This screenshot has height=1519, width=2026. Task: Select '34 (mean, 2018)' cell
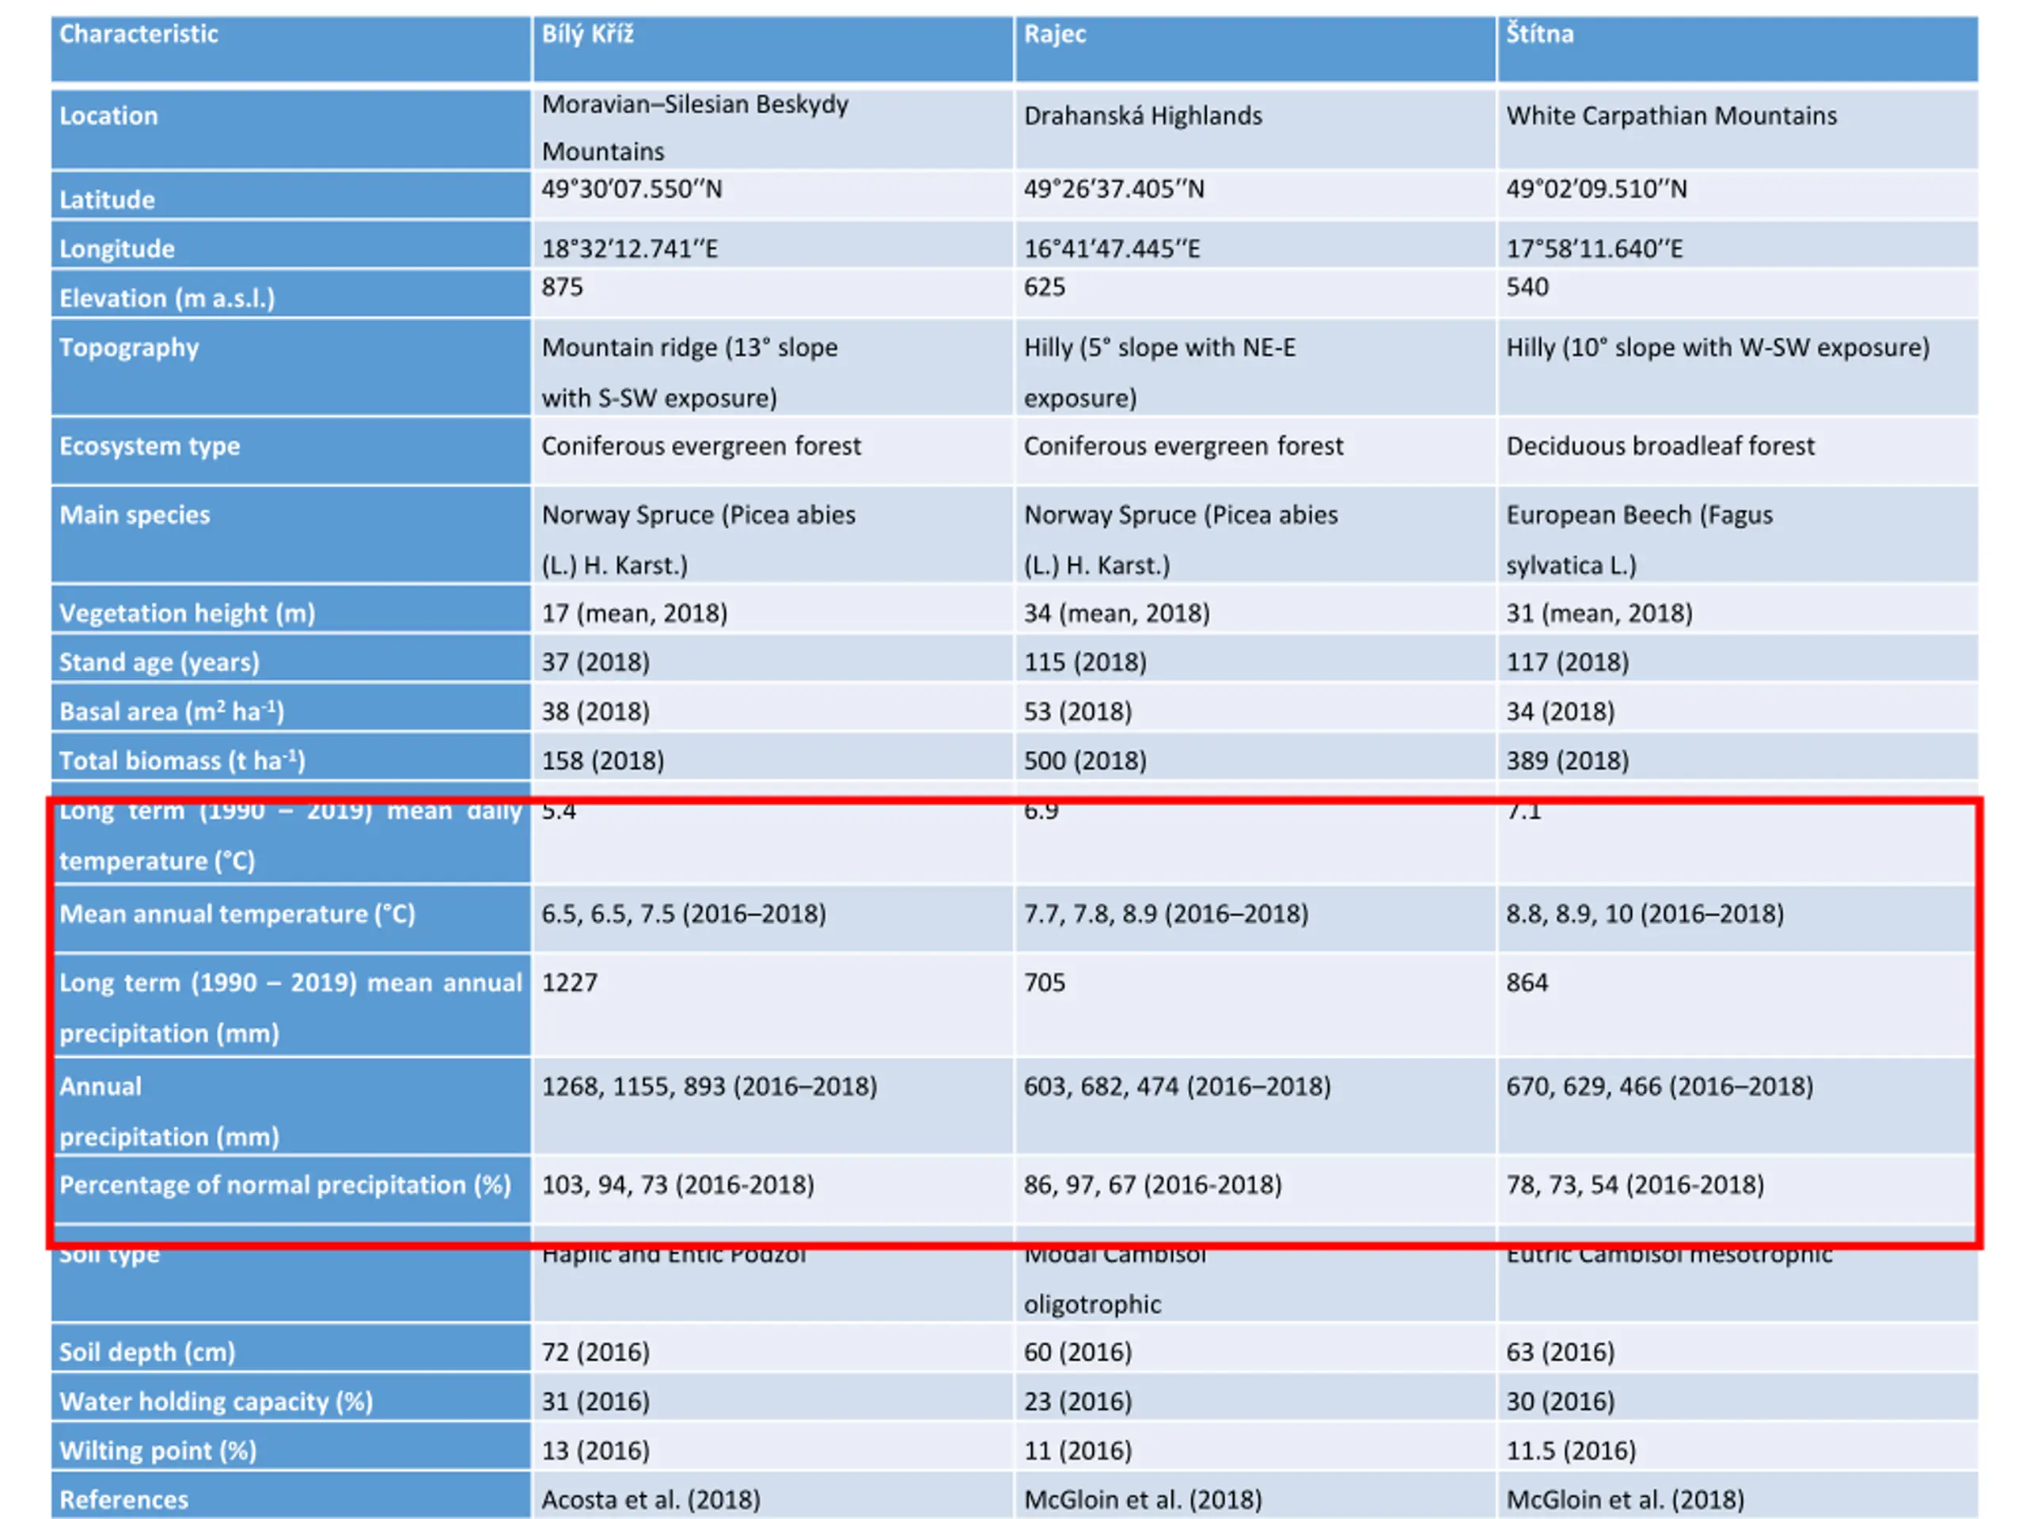[x=1256, y=609]
